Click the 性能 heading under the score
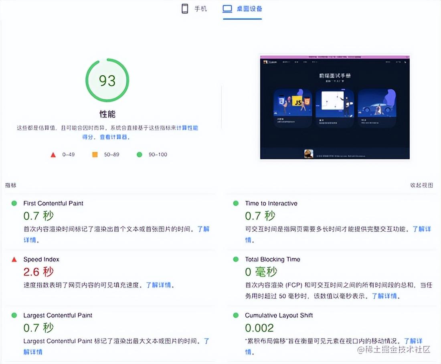441x364 pixels. (x=107, y=114)
